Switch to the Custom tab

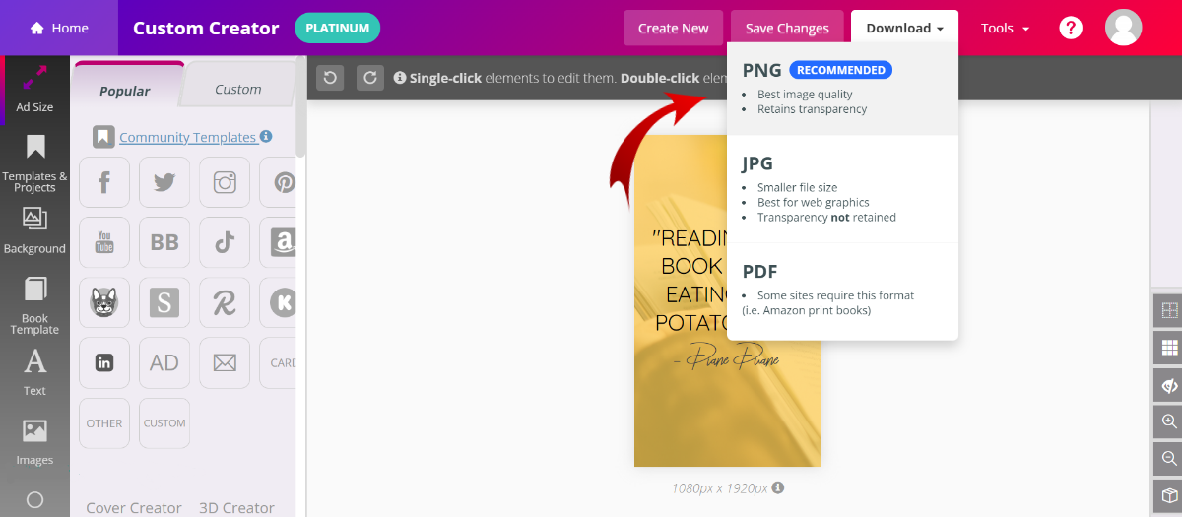pos(238,89)
